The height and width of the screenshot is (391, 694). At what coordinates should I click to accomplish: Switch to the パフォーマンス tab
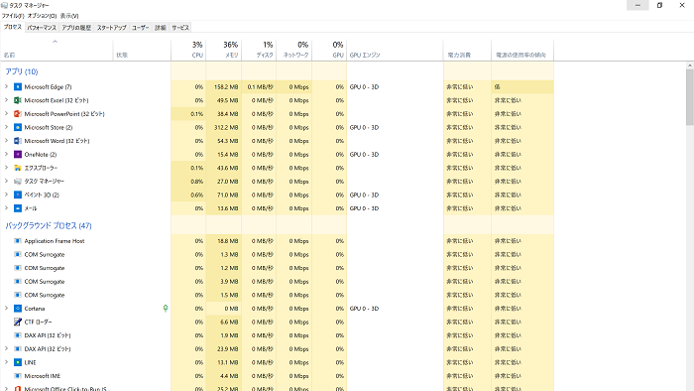pyautogui.click(x=42, y=28)
